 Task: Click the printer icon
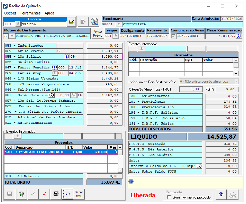pyautogui.click(x=56, y=194)
